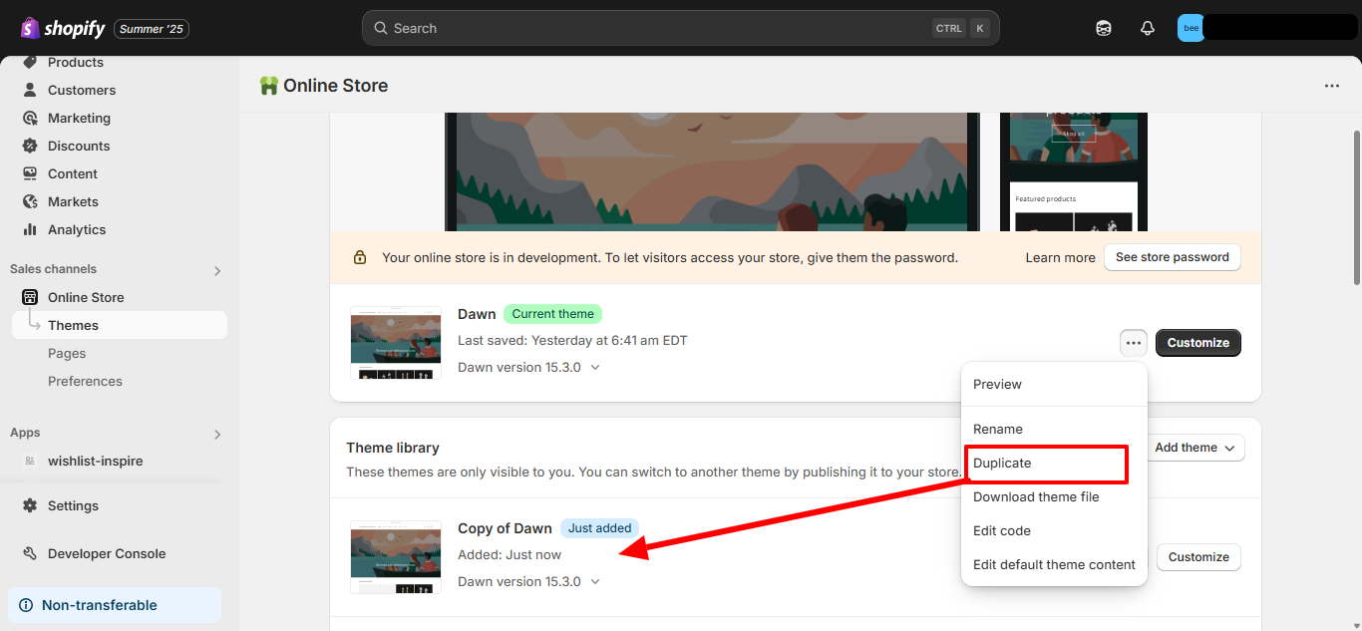
Task: Open the Add theme dropdown
Action: point(1194,448)
